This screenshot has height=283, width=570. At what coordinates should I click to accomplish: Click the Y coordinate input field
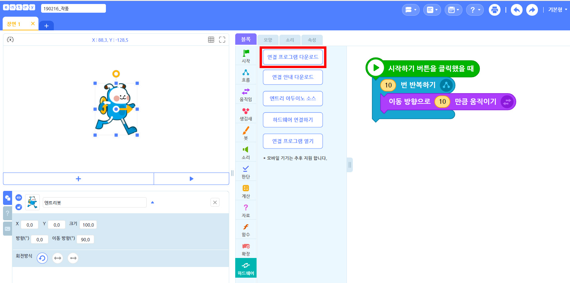tap(57, 225)
